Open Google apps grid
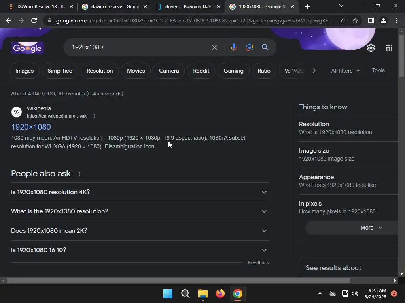Screen dimensions: 405x303 [389, 48]
